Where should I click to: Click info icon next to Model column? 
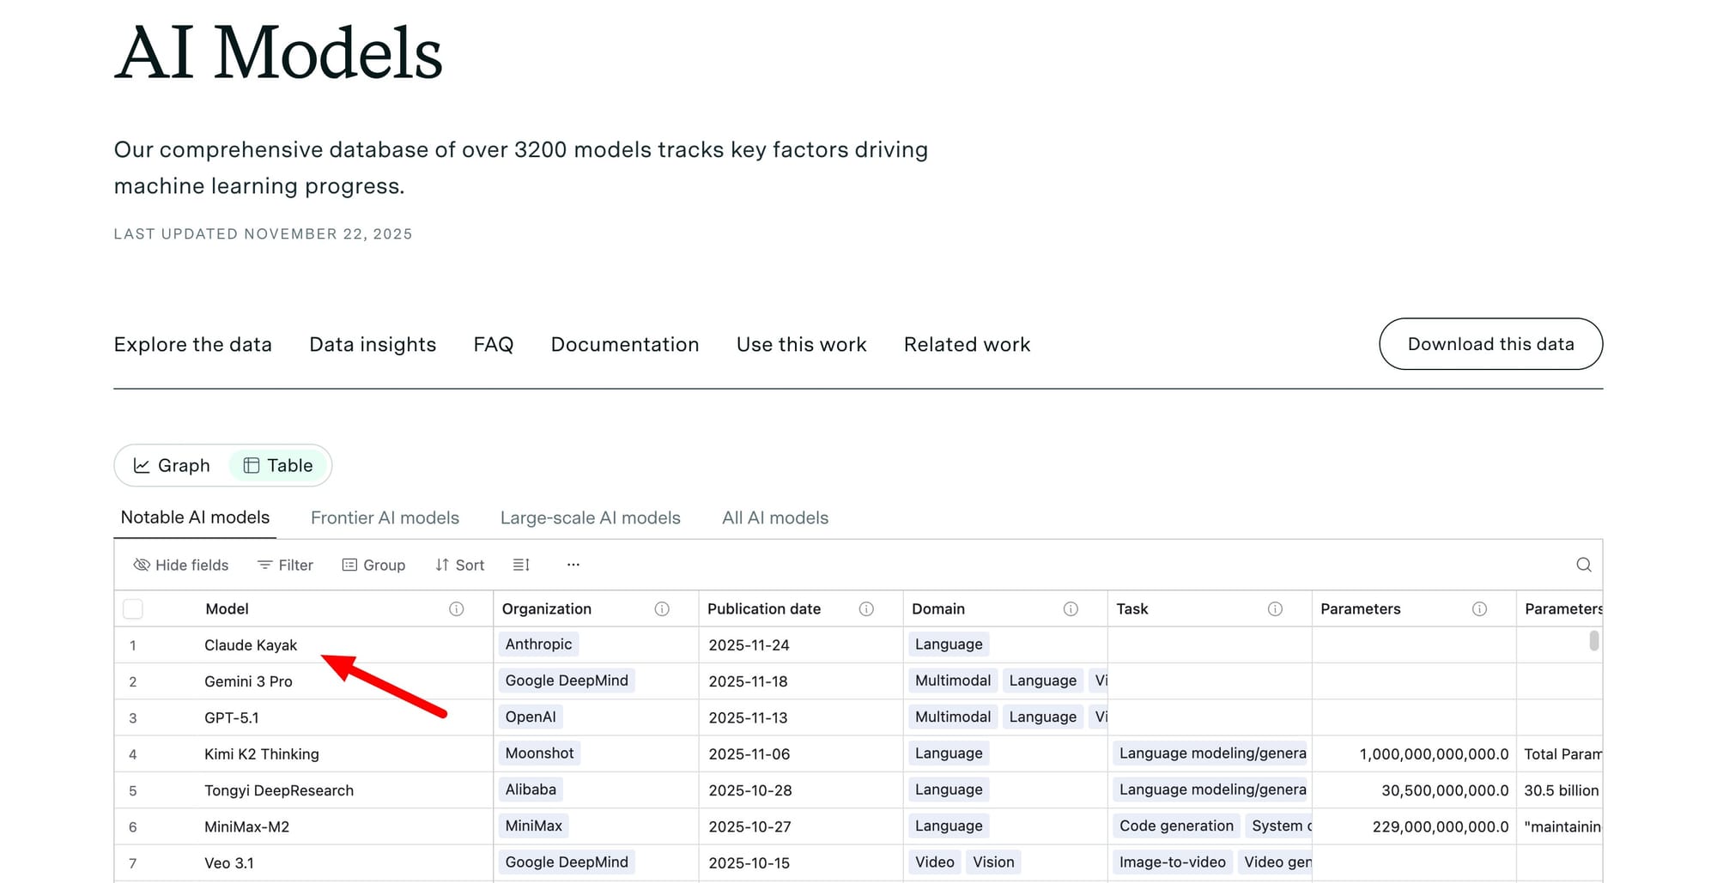coord(456,608)
